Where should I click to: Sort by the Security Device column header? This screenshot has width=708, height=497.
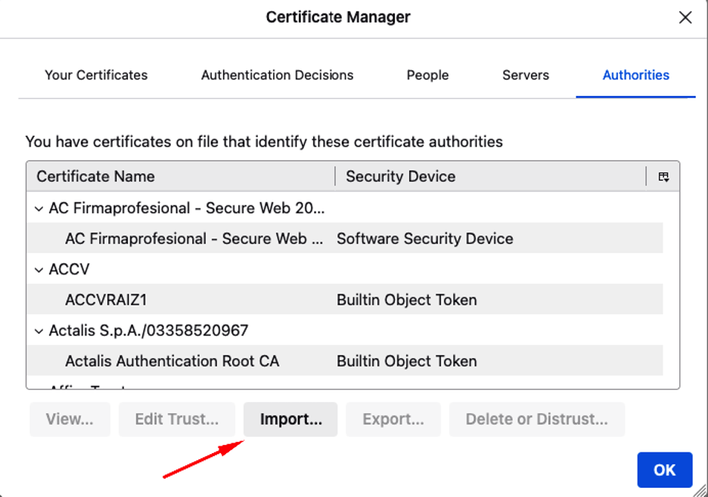tap(491, 176)
